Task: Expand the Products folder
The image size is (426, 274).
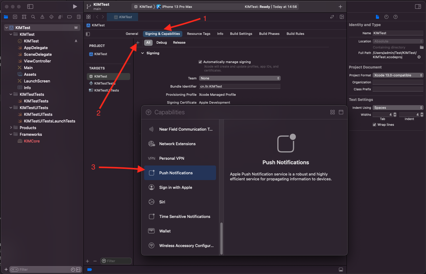Action: click(11, 128)
